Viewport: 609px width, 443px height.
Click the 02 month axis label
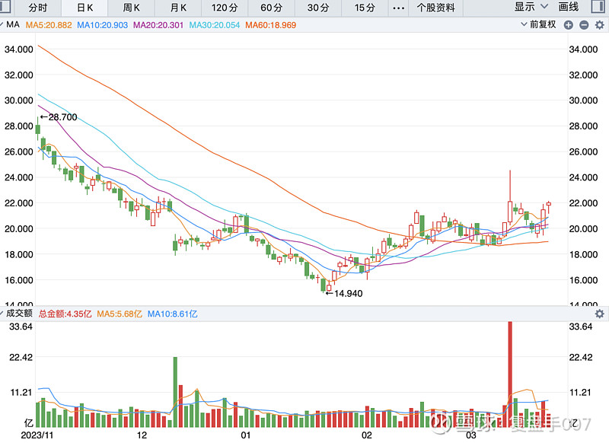pyautogui.click(x=367, y=435)
